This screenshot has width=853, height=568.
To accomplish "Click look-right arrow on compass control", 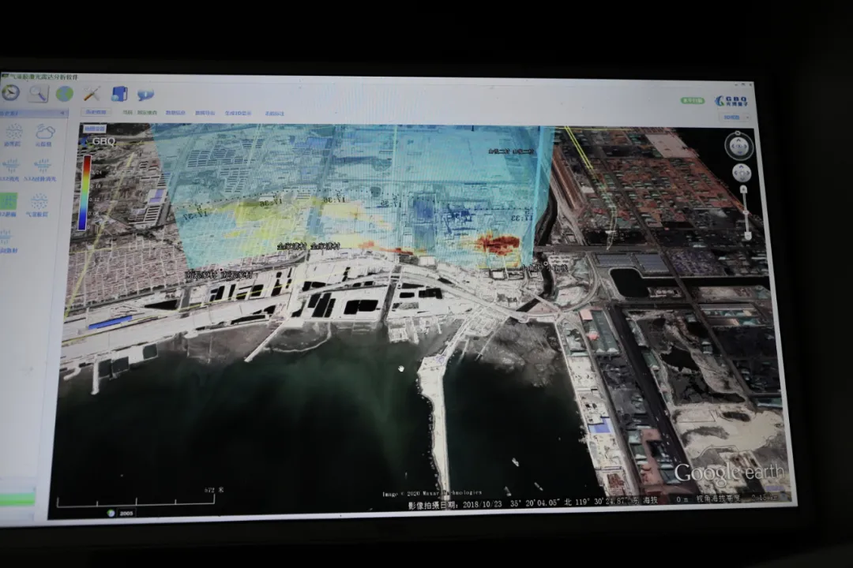I will (746, 146).
